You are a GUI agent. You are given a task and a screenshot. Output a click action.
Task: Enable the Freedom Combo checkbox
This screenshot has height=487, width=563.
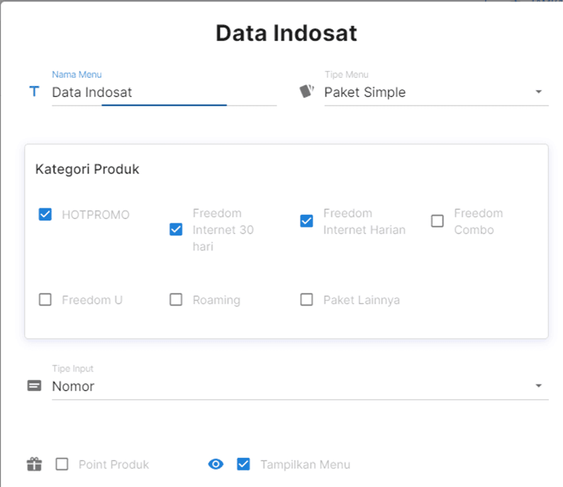pos(437,221)
